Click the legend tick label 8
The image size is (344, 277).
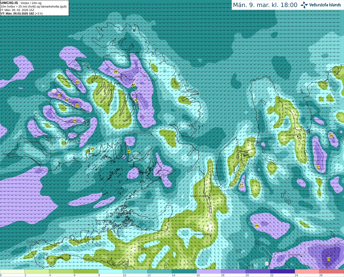coord(99,275)
